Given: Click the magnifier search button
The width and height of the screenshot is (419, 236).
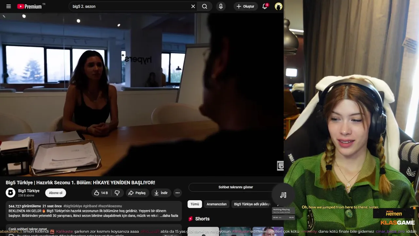Looking at the screenshot, I should coord(205,6).
